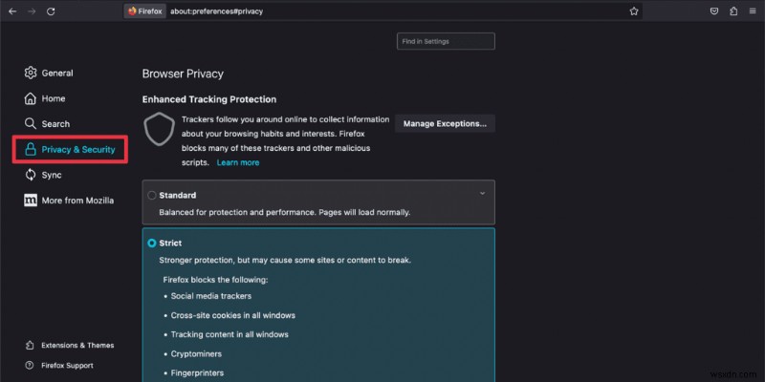
Task: Open the hamburger application menu
Action: point(753,11)
